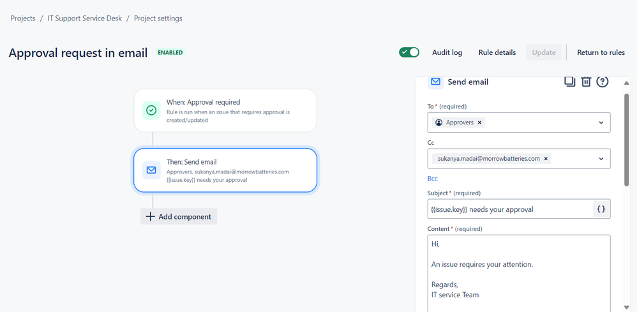
Task: Click the panel's scroll up arrow
Action: click(626, 83)
